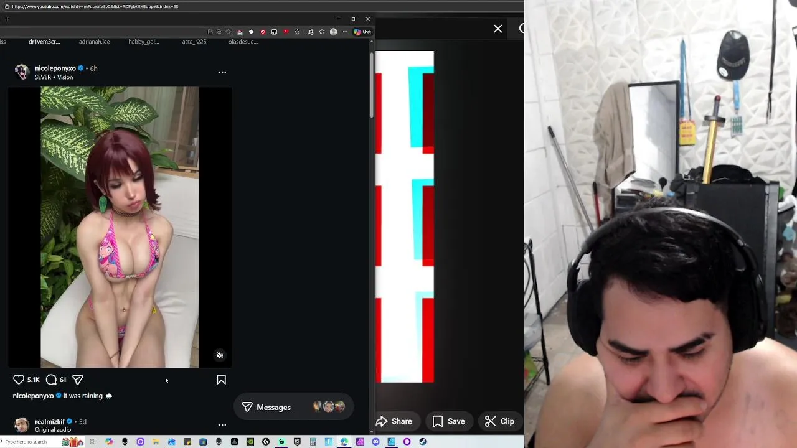Open the Favorites list icon in the toolbar
797x448 pixels.
[322, 32]
